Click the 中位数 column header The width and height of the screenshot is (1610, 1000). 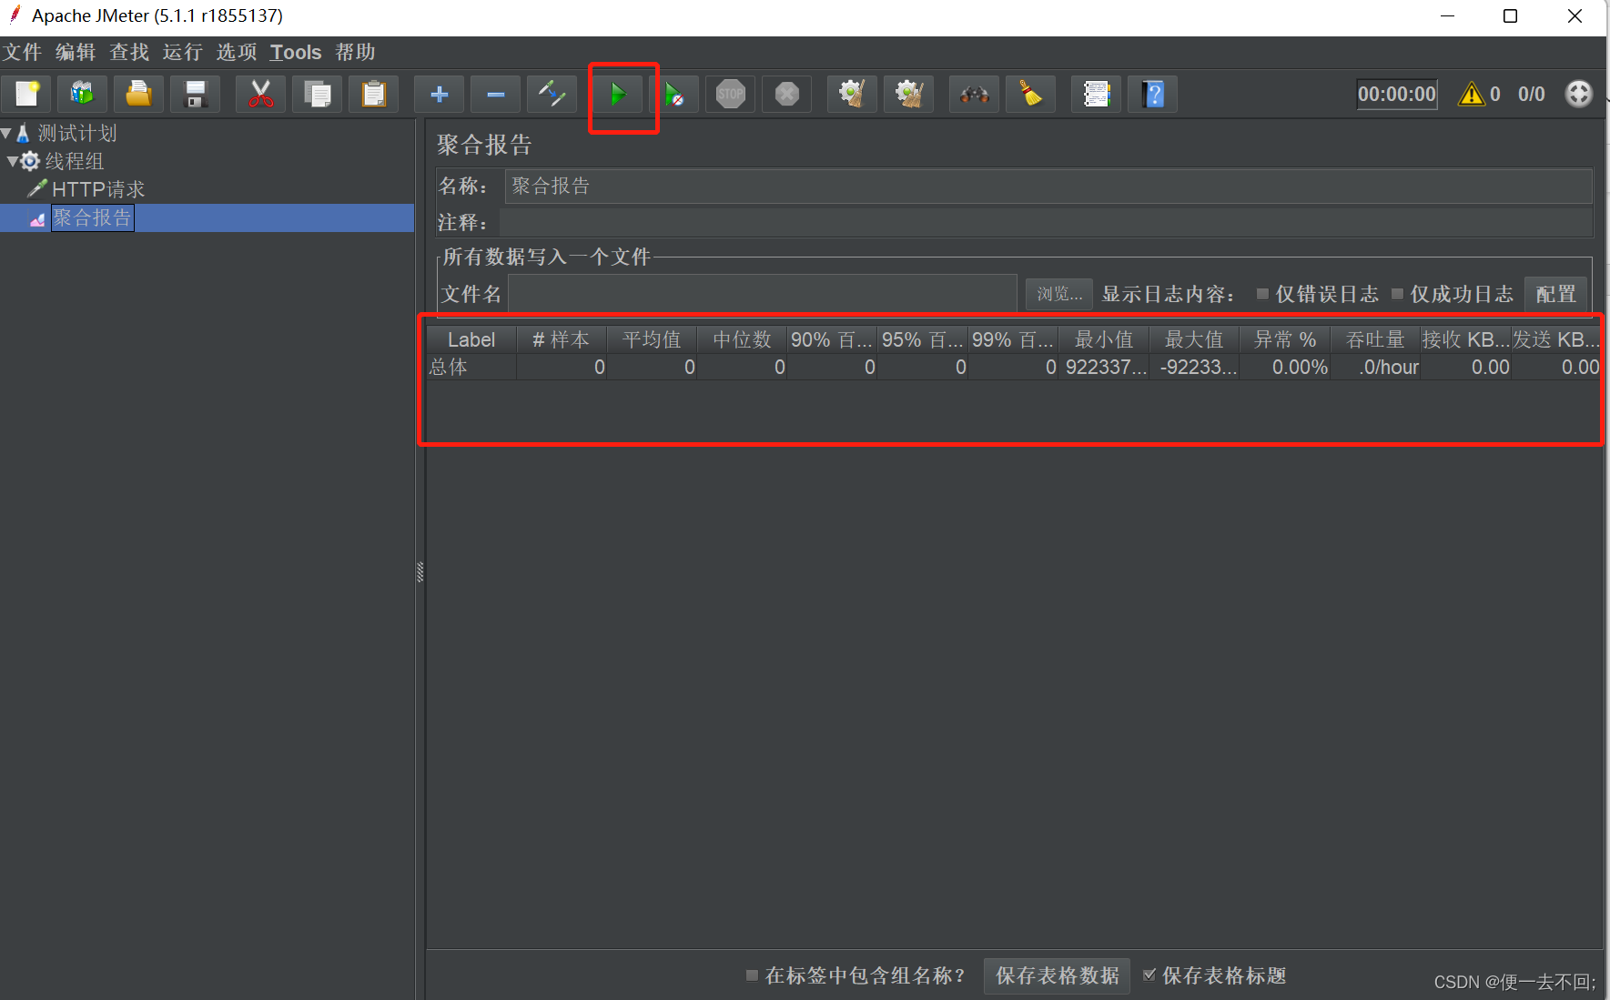click(x=742, y=339)
